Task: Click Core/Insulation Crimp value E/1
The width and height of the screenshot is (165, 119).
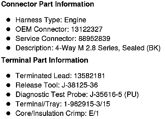Action: [x=94, y=113]
